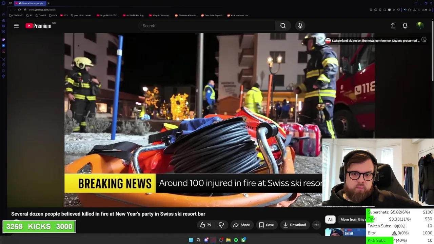Image resolution: width=434 pixels, height=244 pixels.
Task: Open the yeet on X bookmark
Action: [82, 15]
